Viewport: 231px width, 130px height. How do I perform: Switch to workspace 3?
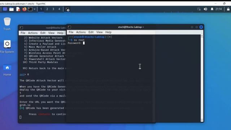coord(53,9)
